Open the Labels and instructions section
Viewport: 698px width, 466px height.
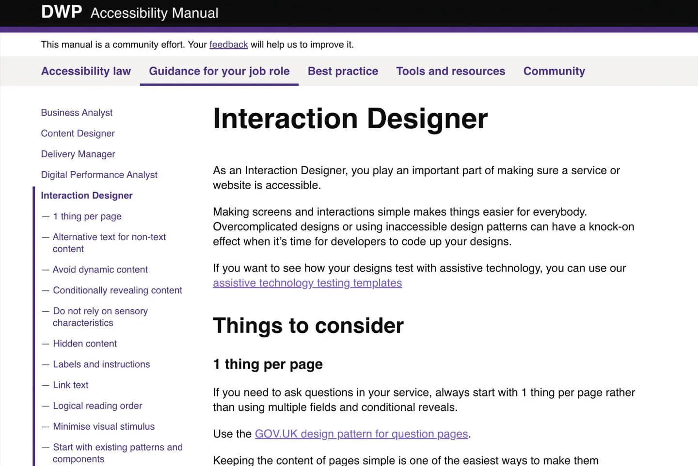[101, 364]
